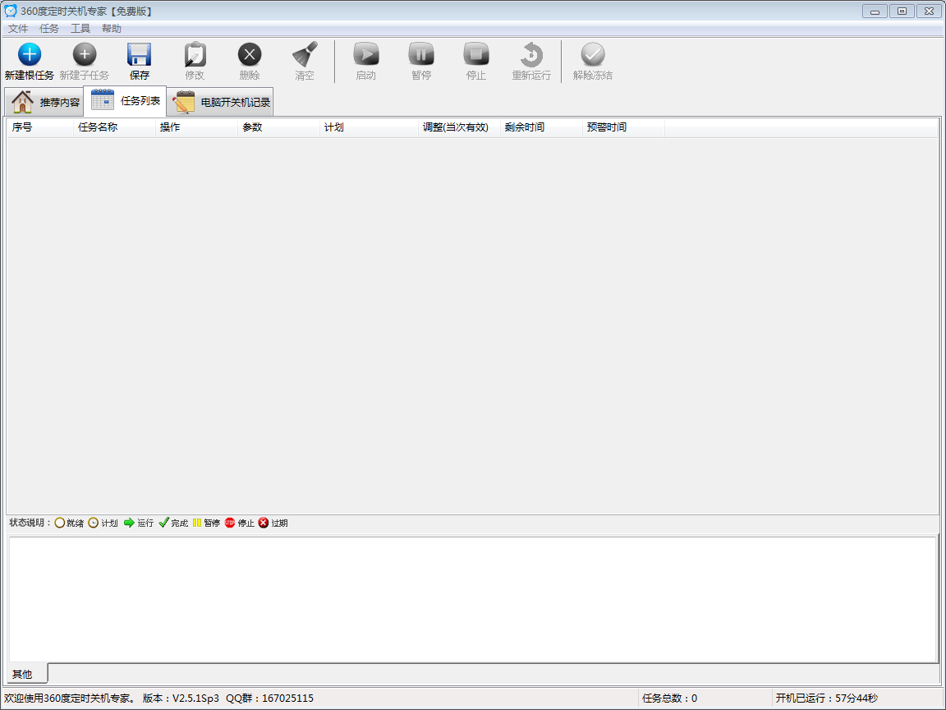Click the 重新运行 (rerun) icon
Viewport: 946px width, 710px height.
(531, 55)
